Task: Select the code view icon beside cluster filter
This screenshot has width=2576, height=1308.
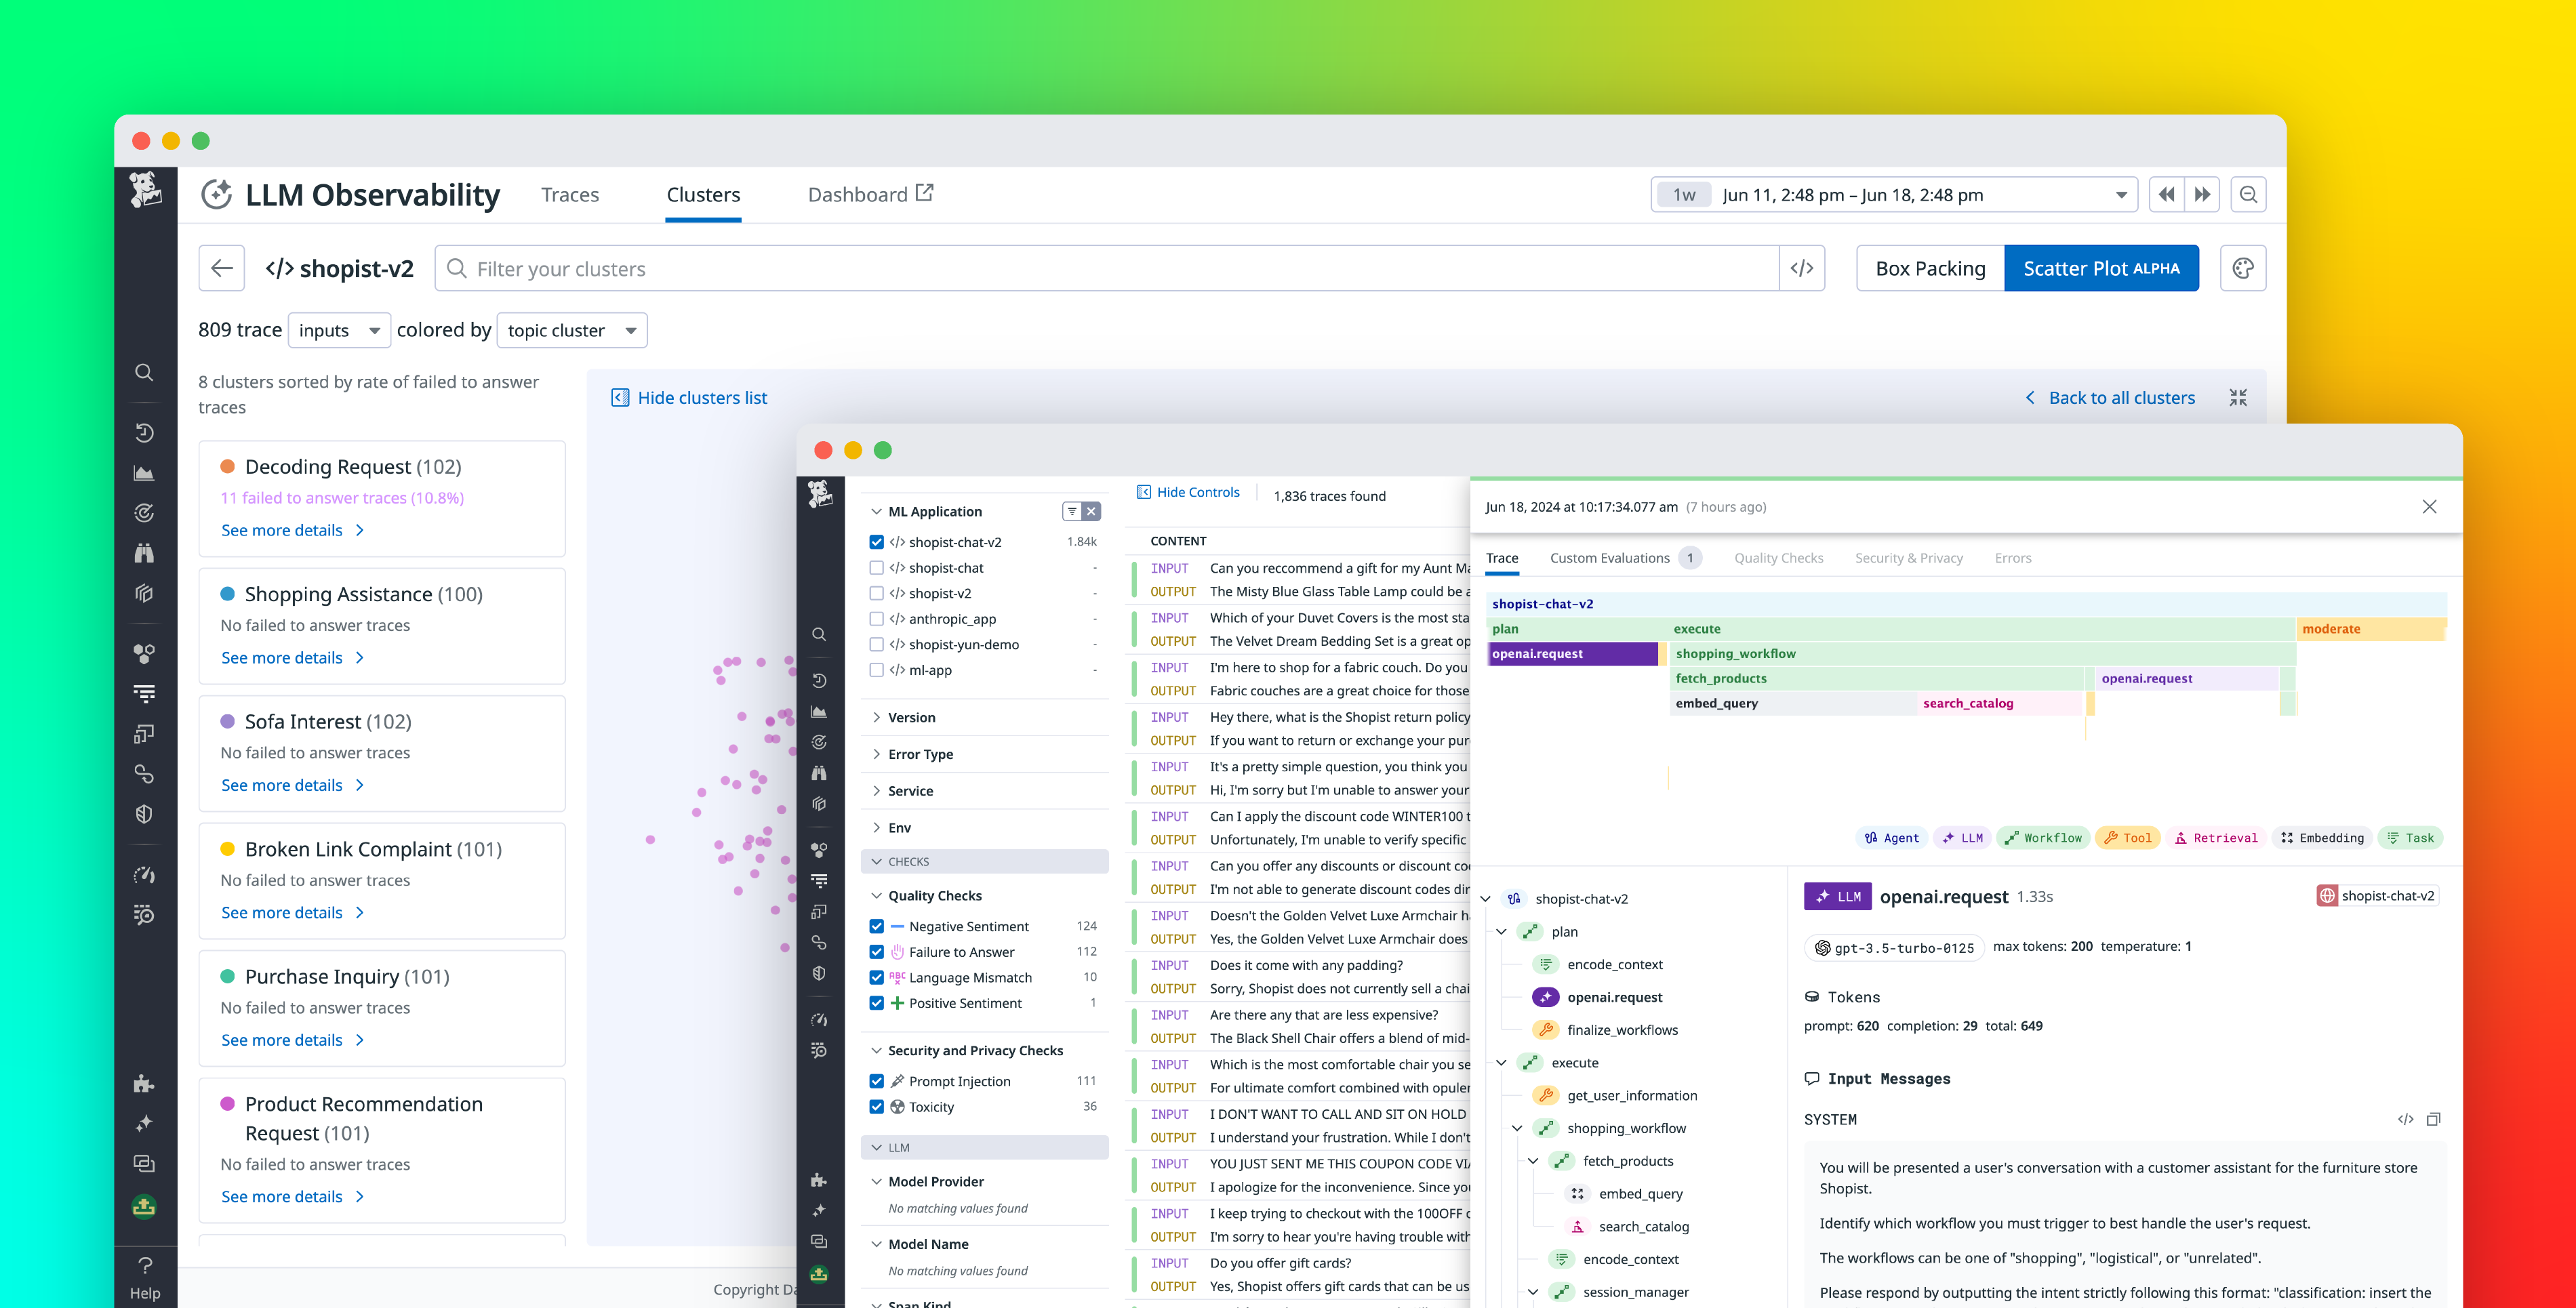Action: click(1802, 268)
